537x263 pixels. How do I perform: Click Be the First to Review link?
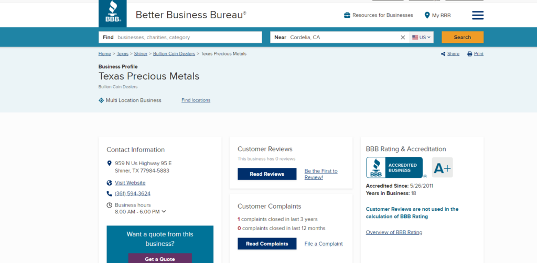pyautogui.click(x=321, y=174)
